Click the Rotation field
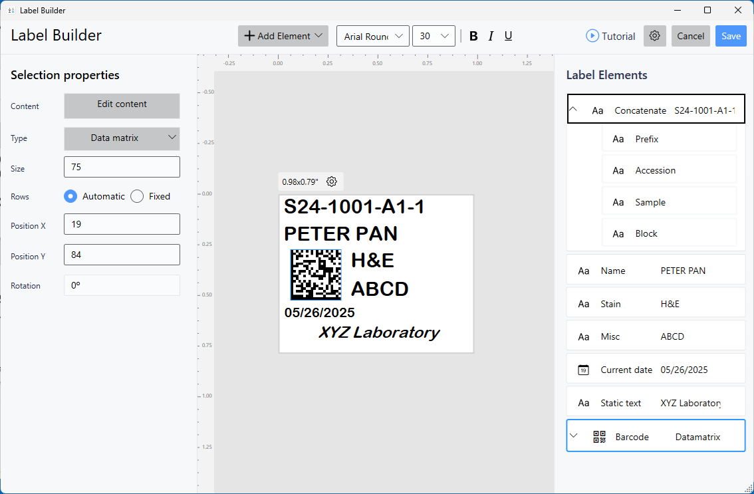This screenshot has width=754, height=494. [x=122, y=285]
